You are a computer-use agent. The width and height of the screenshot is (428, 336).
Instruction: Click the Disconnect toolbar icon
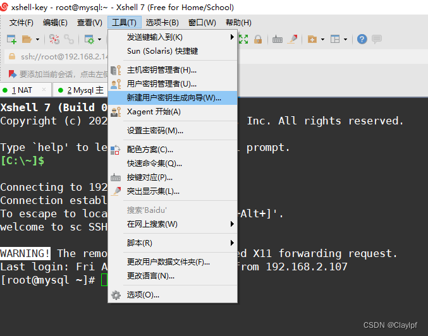tap(54, 39)
